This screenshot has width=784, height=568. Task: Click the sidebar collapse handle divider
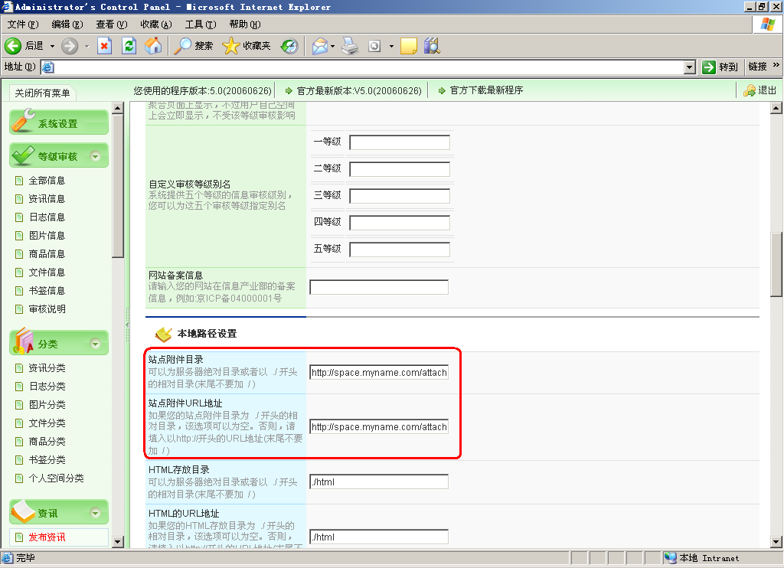point(127,325)
